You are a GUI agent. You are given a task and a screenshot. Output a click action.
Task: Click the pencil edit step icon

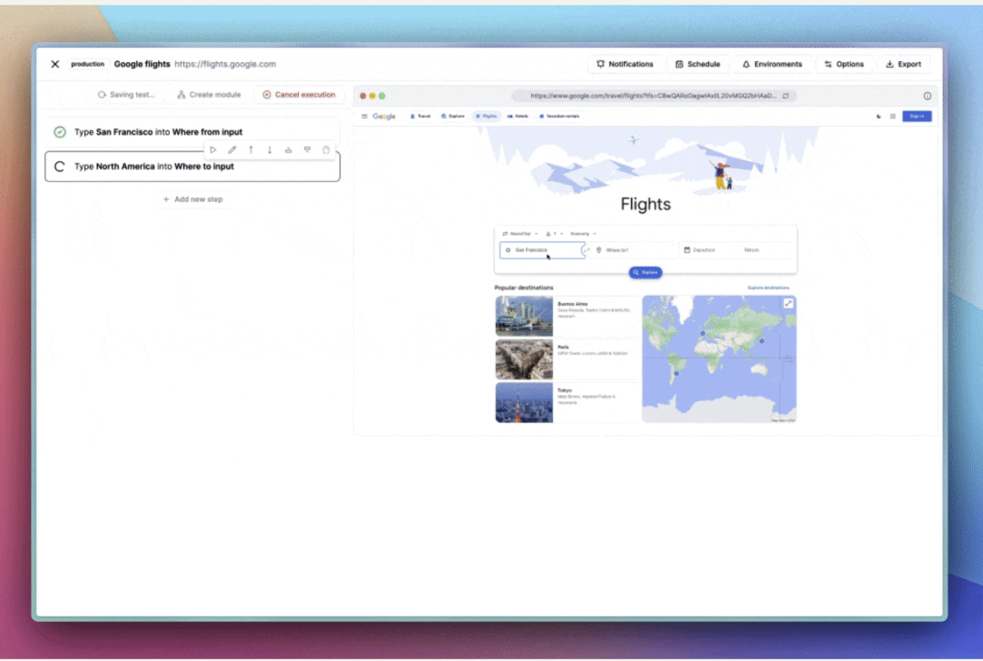232,150
